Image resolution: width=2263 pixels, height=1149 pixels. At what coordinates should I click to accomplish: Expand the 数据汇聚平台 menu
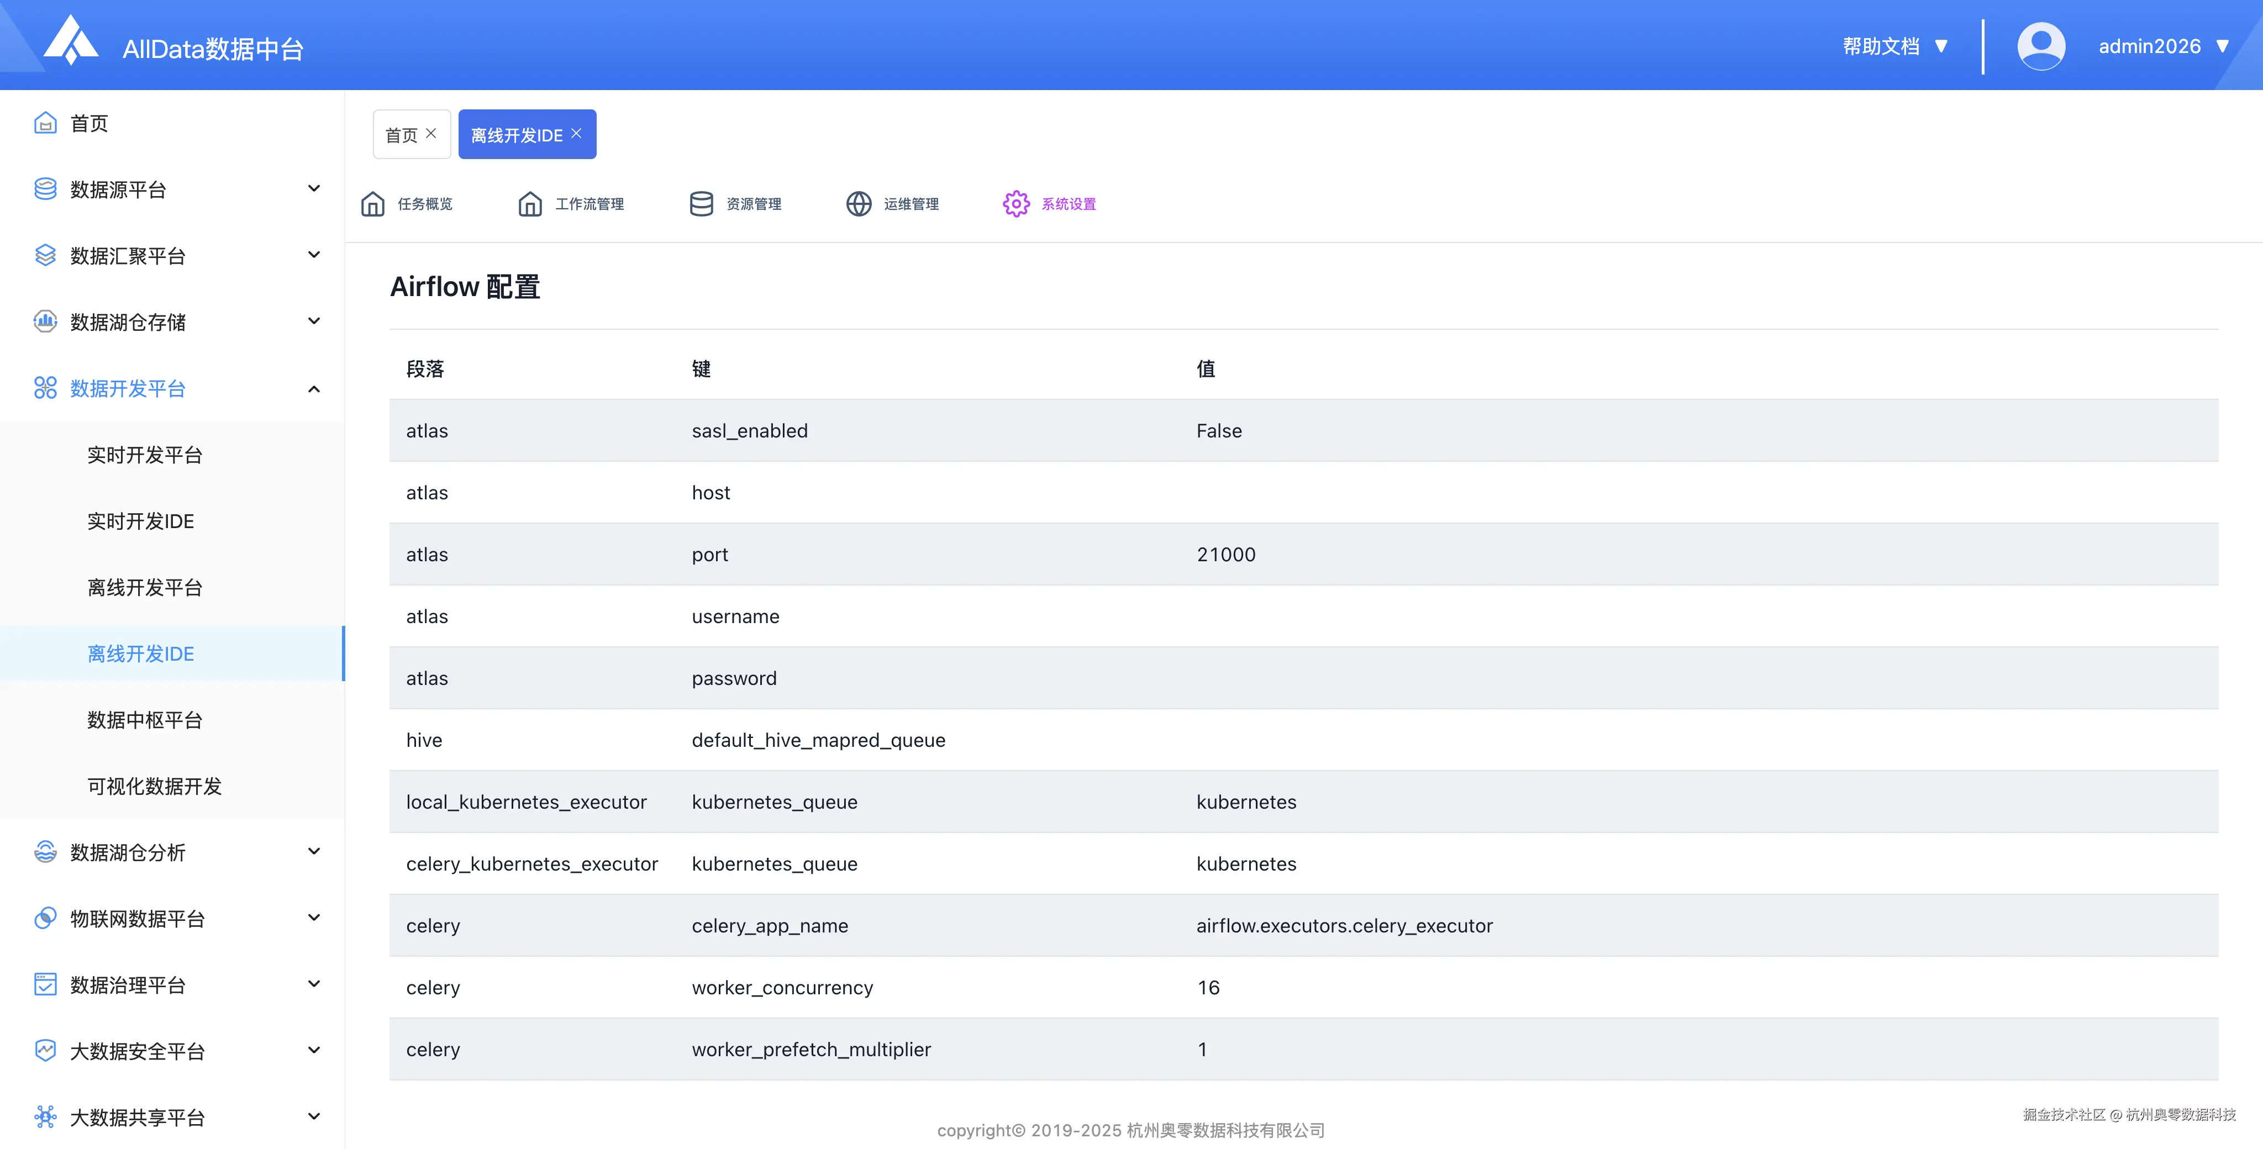pyautogui.click(x=314, y=256)
